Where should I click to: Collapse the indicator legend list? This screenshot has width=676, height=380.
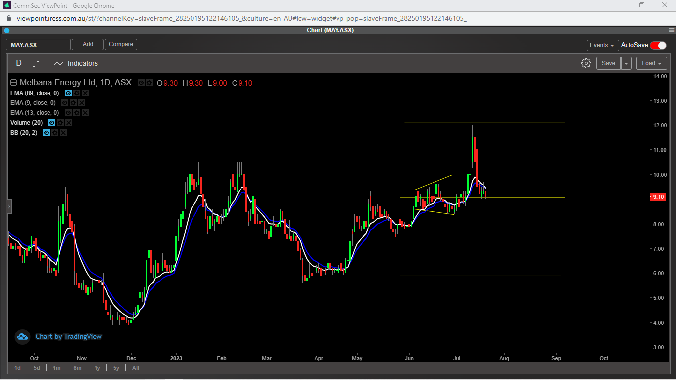pos(13,83)
